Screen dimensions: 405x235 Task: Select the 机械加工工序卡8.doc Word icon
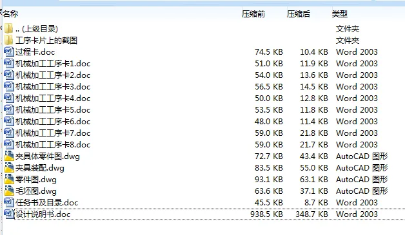click(9, 144)
